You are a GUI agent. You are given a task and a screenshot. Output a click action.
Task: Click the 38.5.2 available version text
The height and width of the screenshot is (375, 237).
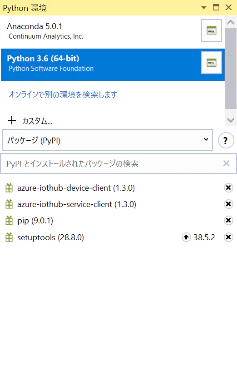[204, 237]
